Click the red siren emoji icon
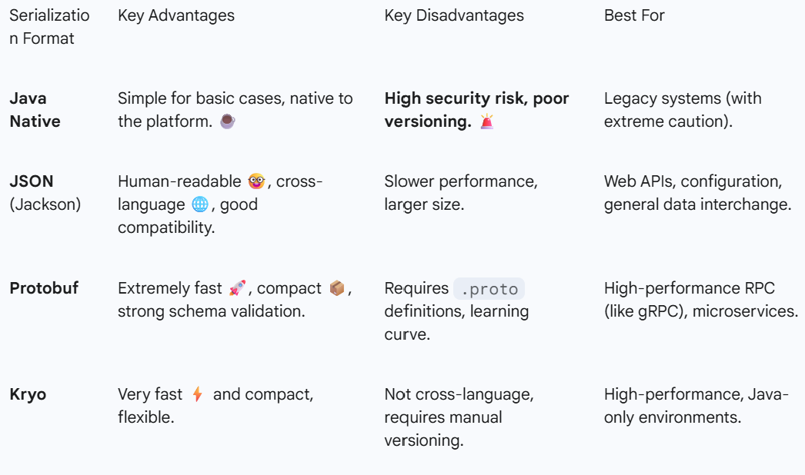This screenshot has height=475, width=805. pyautogui.click(x=486, y=121)
